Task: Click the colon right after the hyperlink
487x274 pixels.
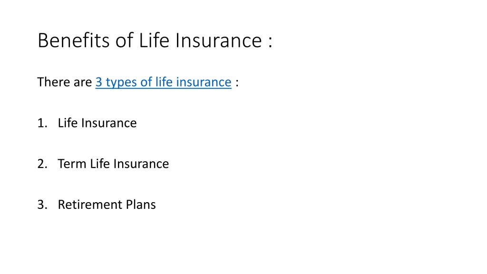Action: point(237,83)
